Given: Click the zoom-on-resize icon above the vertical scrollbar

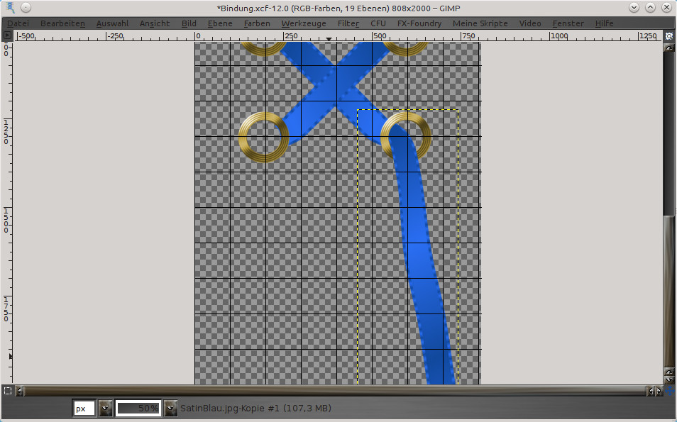Looking at the screenshot, I should point(668,35).
